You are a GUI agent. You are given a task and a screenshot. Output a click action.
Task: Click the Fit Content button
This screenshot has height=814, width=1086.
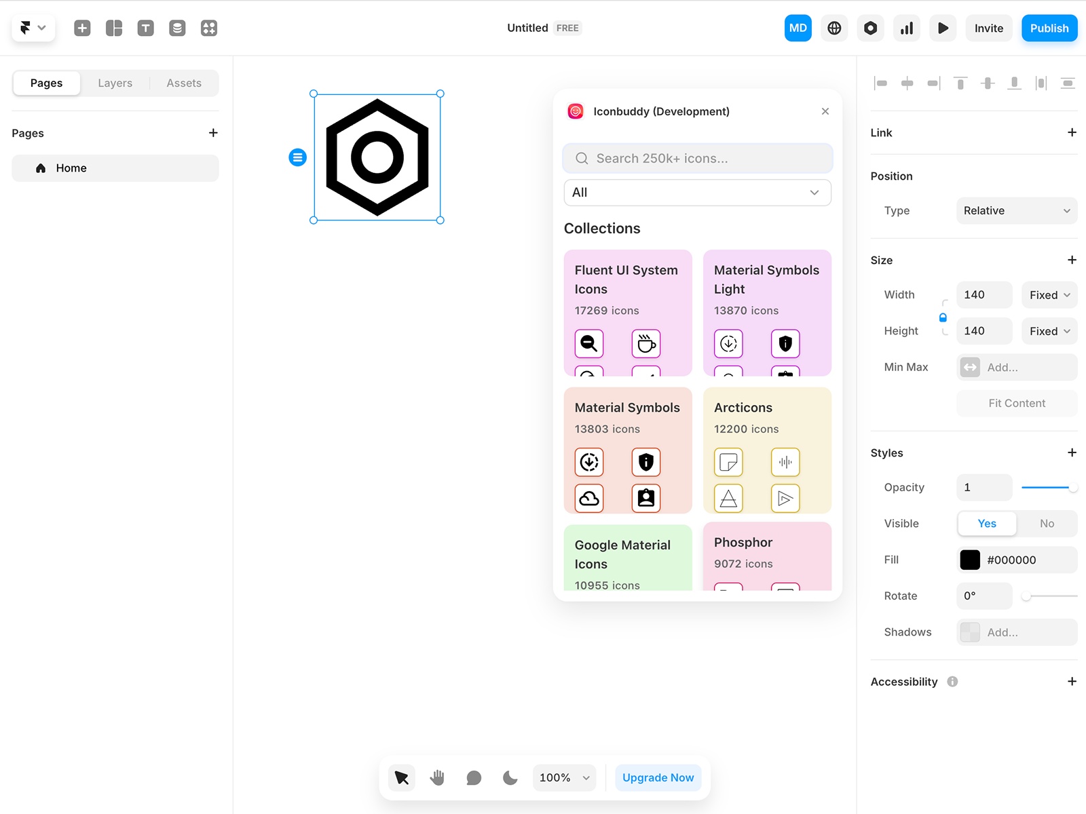coord(1016,402)
